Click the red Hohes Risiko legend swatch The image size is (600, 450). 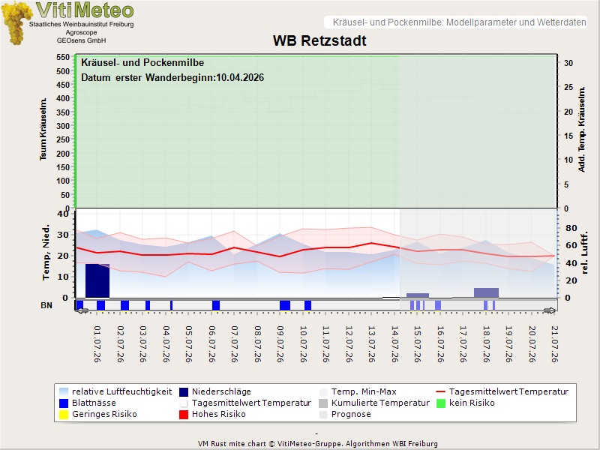(x=184, y=415)
